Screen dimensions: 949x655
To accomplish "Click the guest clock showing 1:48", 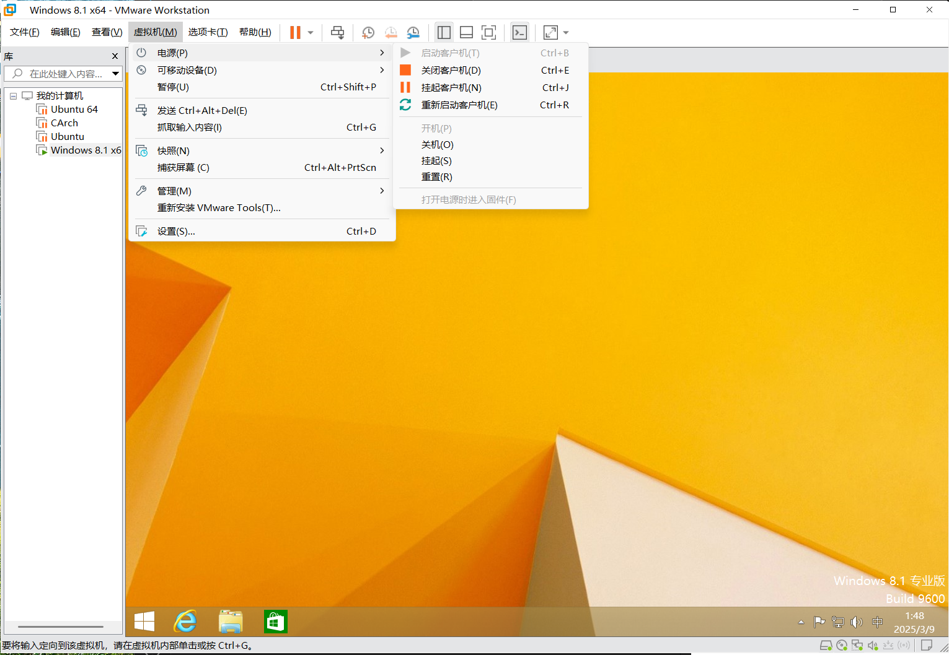I will point(914,622).
